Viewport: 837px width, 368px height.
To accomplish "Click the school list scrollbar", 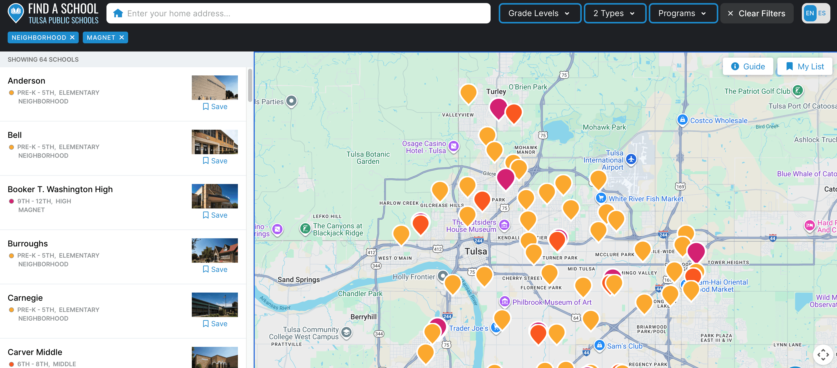I will (250, 85).
